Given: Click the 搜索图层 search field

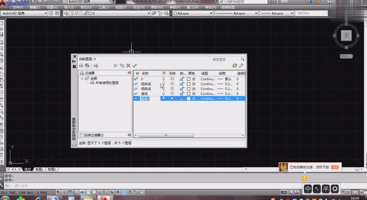Looking at the screenshot, I should click(x=225, y=59).
